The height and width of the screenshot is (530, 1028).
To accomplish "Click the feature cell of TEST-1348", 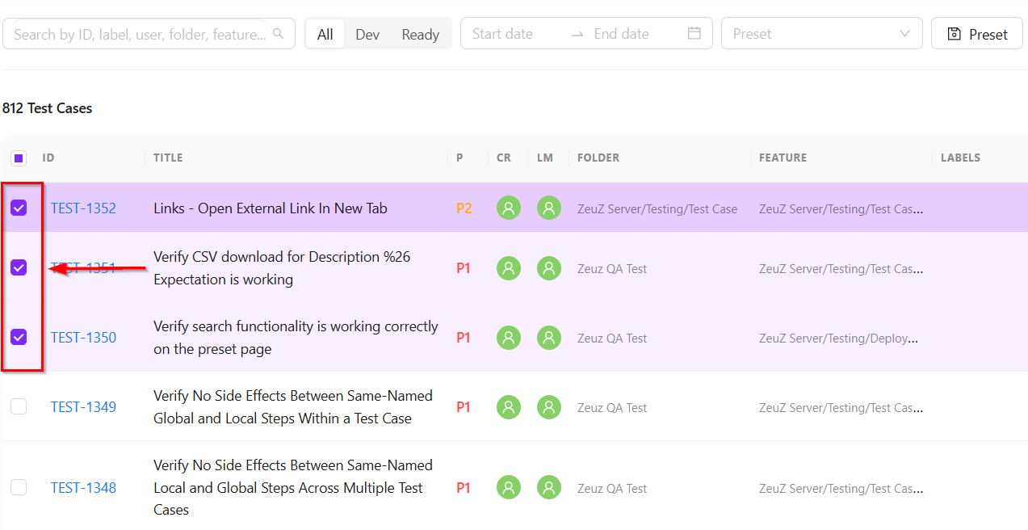I will (841, 489).
